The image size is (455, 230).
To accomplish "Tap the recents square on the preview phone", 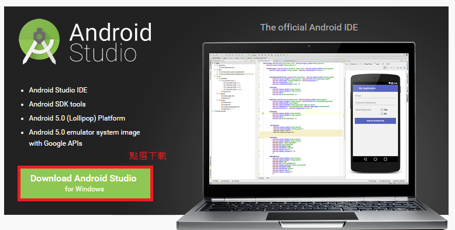I will [x=385, y=159].
